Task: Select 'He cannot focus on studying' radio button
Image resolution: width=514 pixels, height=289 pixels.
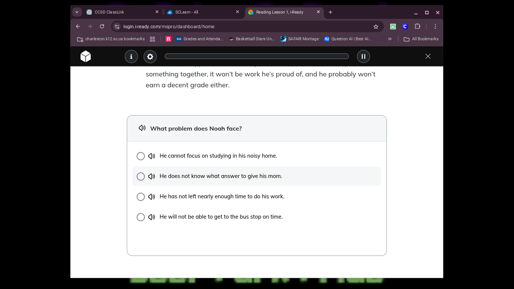Action: coord(141,156)
